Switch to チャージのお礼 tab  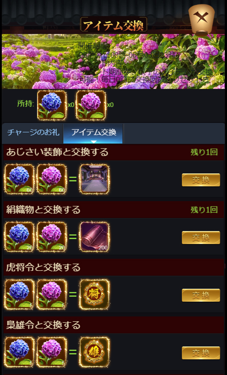coord(33,133)
